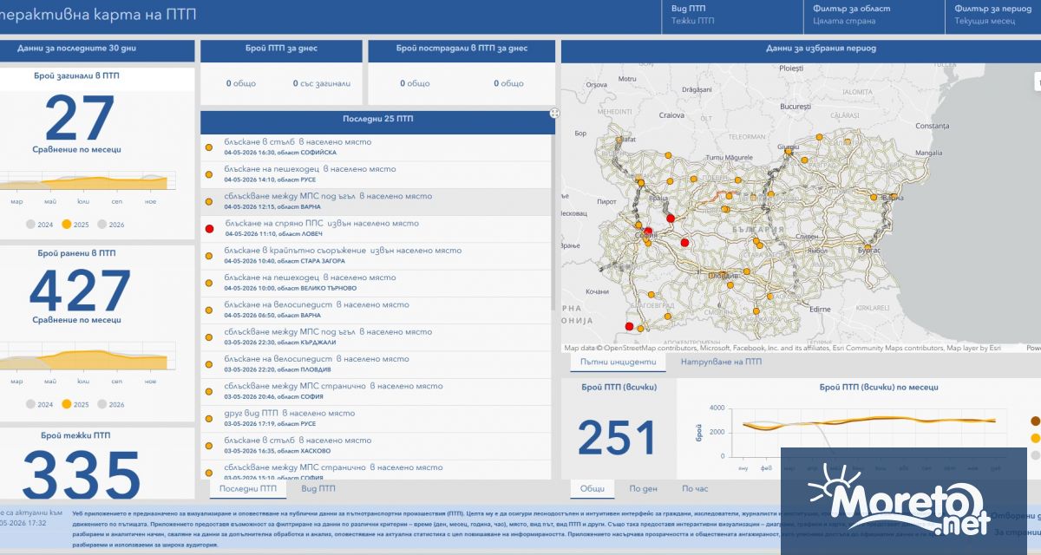Switch to the Последни ПТП tab
The width and height of the screenshot is (1041, 555).
point(248,489)
